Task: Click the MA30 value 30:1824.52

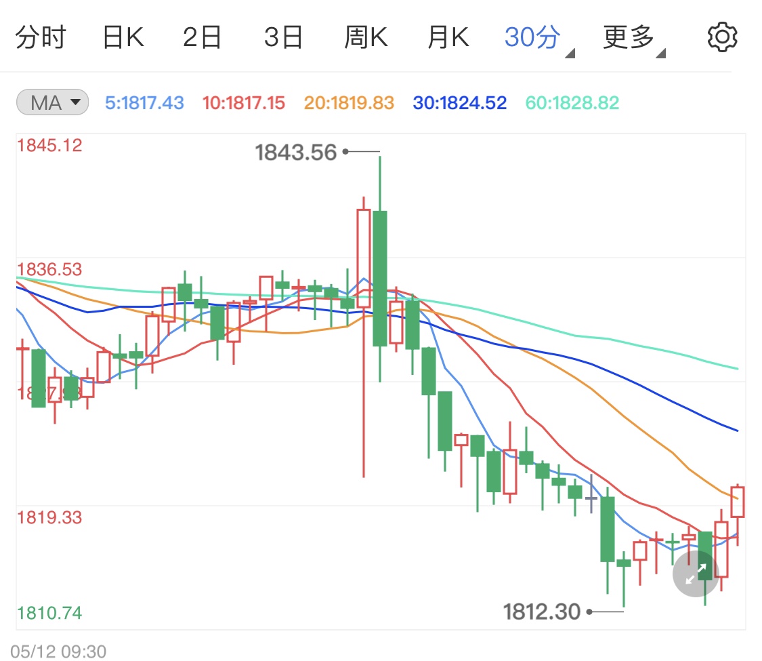Action: pyautogui.click(x=460, y=102)
